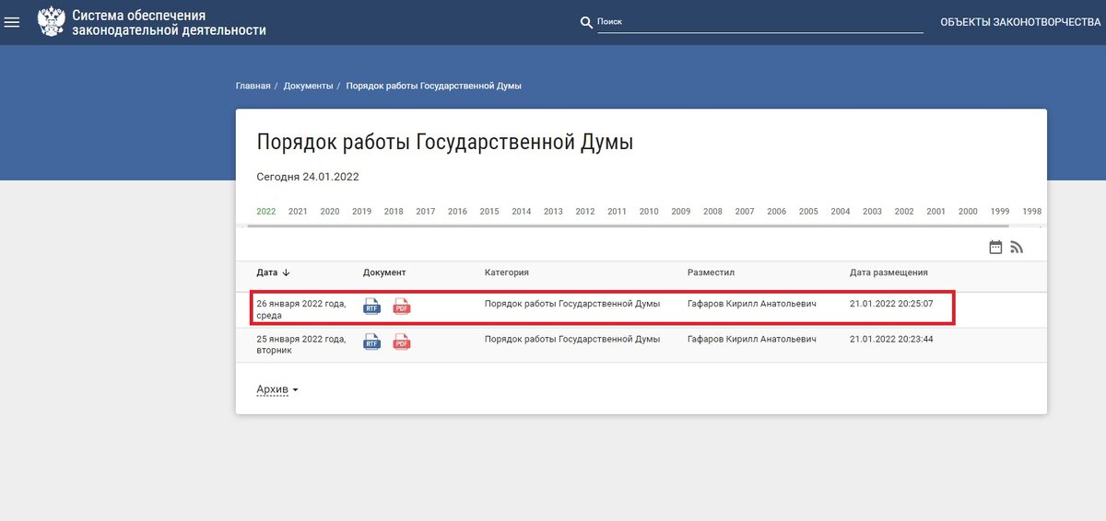The width and height of the screenshot is (1106, 521).
Task: Download PDF for 26 января 2022
Action: click(x=402, y=307)
